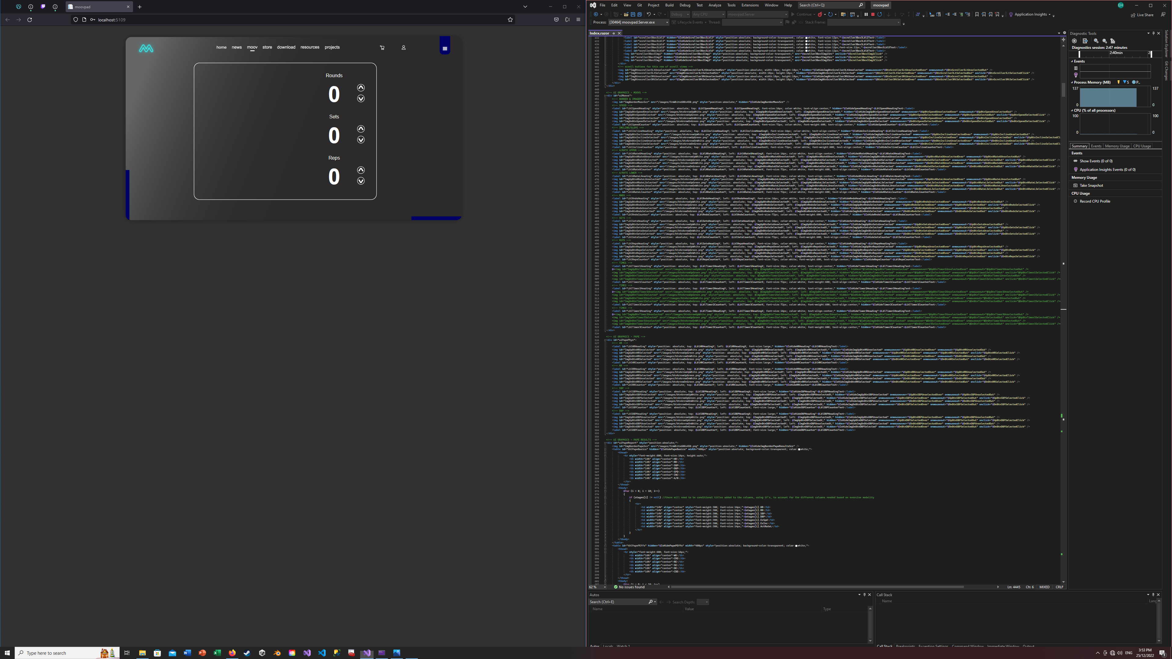Image resolution: width=1172 pixels, height=659 pixels.
Task: Open the Any CPU platform dropdown
Action: pos(709,15)
